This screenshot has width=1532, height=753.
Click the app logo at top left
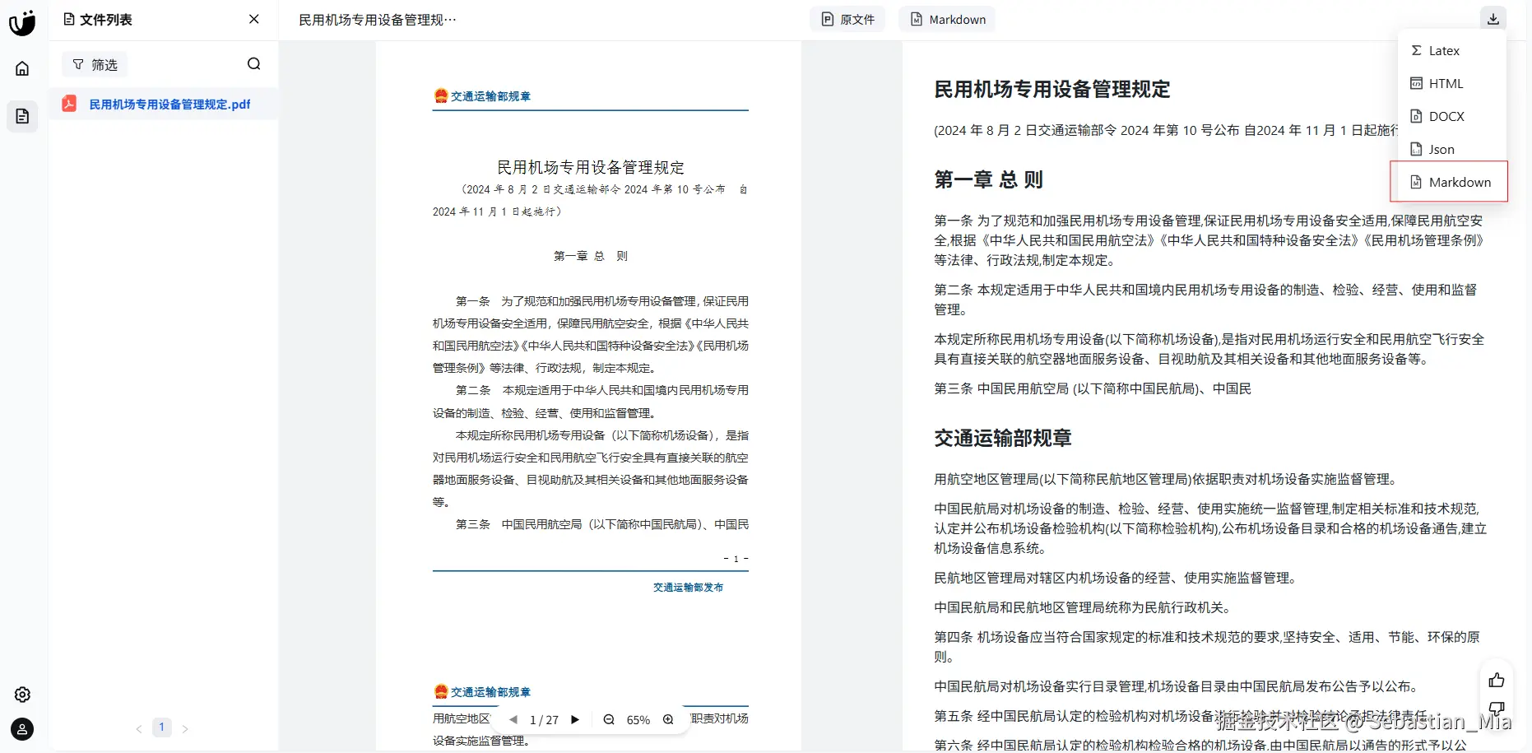tap(21, 21)
